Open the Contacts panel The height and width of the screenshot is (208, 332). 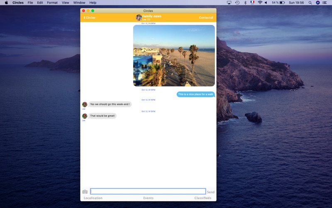pos(206,17)
